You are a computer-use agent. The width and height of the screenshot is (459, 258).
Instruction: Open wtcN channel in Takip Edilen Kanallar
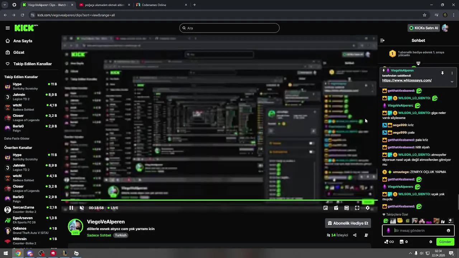click(30, 107)
